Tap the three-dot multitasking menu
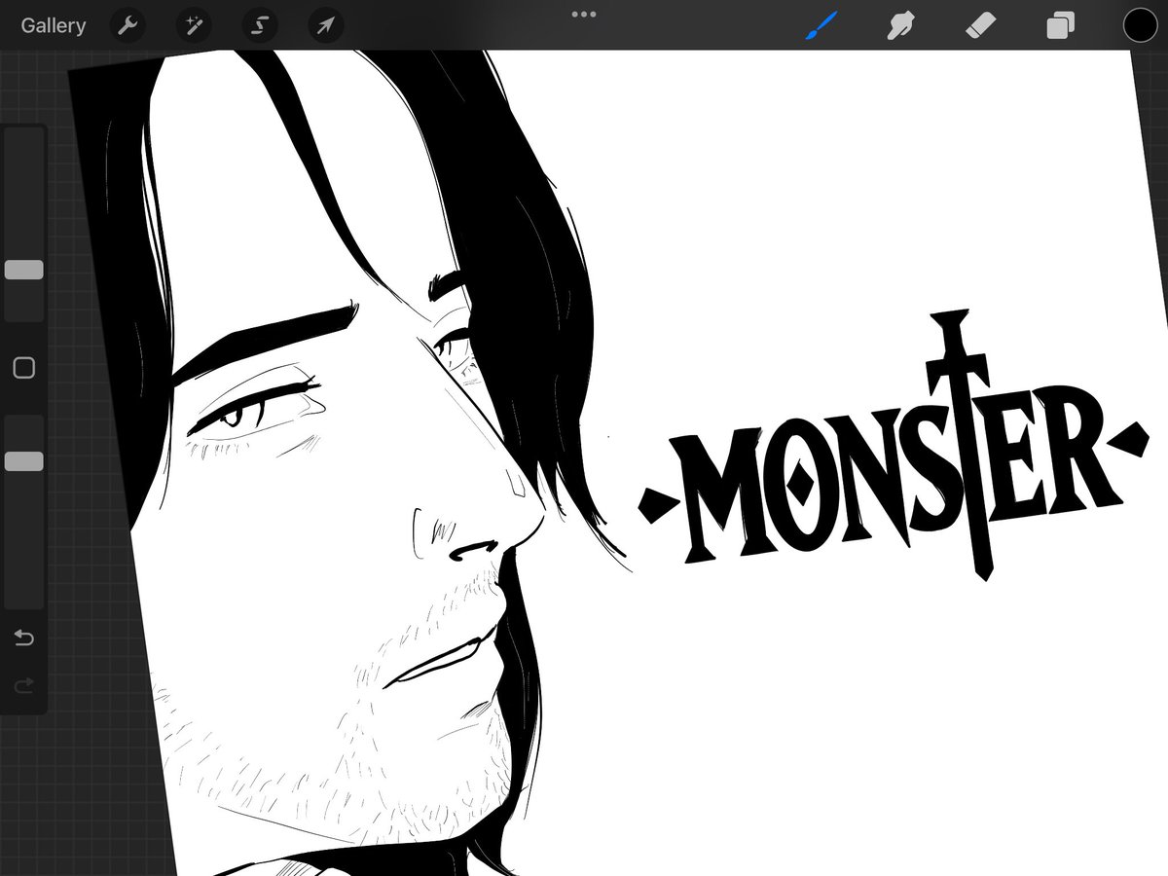Image resolution: width=1168 pixels, height=876 pixels. pos(584,15)
